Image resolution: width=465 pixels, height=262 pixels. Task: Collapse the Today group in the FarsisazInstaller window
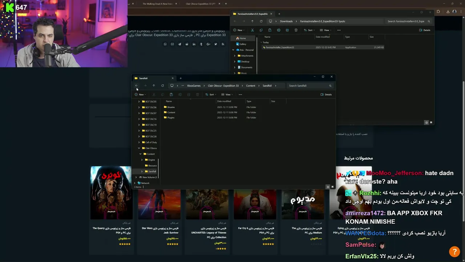point(261,43)
